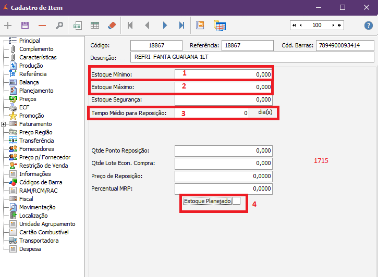The image size is (378, 277).
Task: Open the grid table view icon
Action: click(x=95, y=26)
